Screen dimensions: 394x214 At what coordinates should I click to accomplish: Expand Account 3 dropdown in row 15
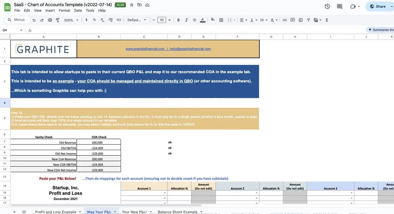point(352,193)
